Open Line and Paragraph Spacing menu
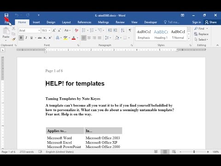The width and height of the screenshot is (221, 166). pyautogui.click(x=108, y=38)
